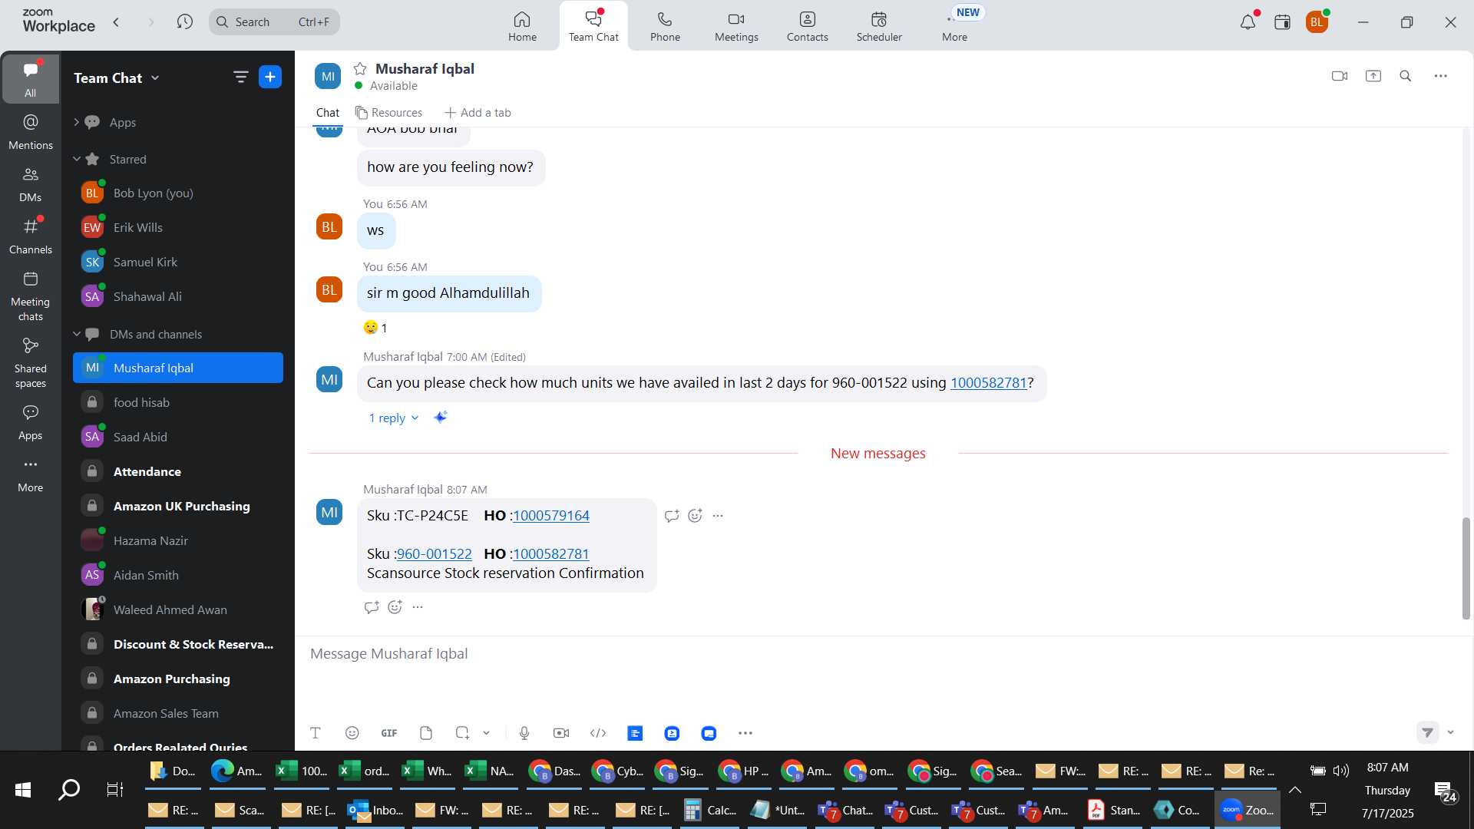Show hidden system tray icons

[x=1294, y=790]
